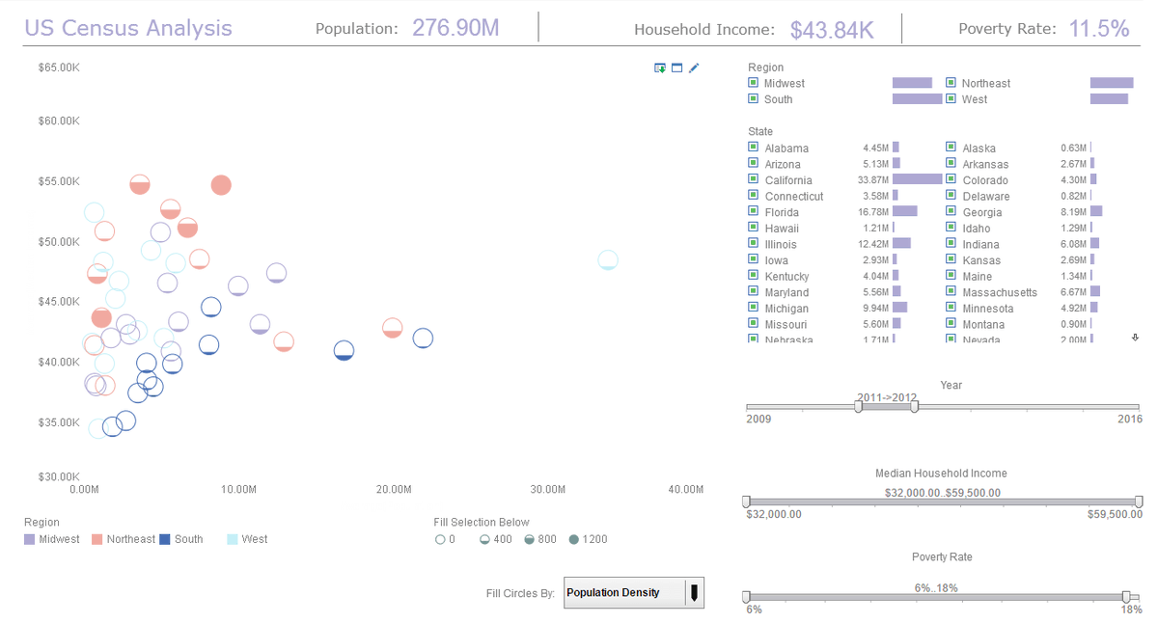Open the Fill Circles By dropdown
Image resolution: width=1158 pixels, height=623 pixels.
(x=694, y=592)
